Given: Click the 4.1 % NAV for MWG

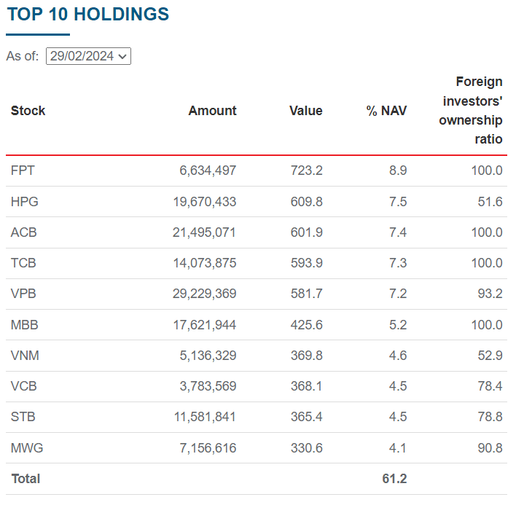Looking at the screenshot, I should 398,448.
